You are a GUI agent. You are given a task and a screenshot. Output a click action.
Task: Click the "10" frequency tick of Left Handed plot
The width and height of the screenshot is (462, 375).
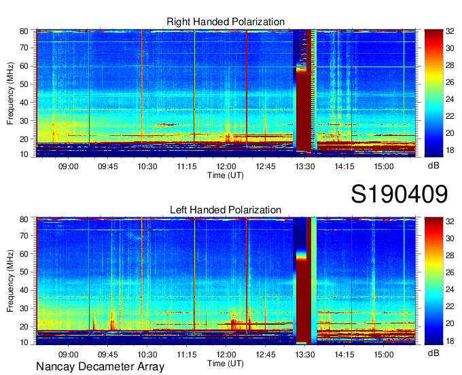click(24, 342)
